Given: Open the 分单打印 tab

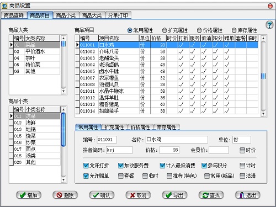Looking at the screenshot, I should point(118,15).
